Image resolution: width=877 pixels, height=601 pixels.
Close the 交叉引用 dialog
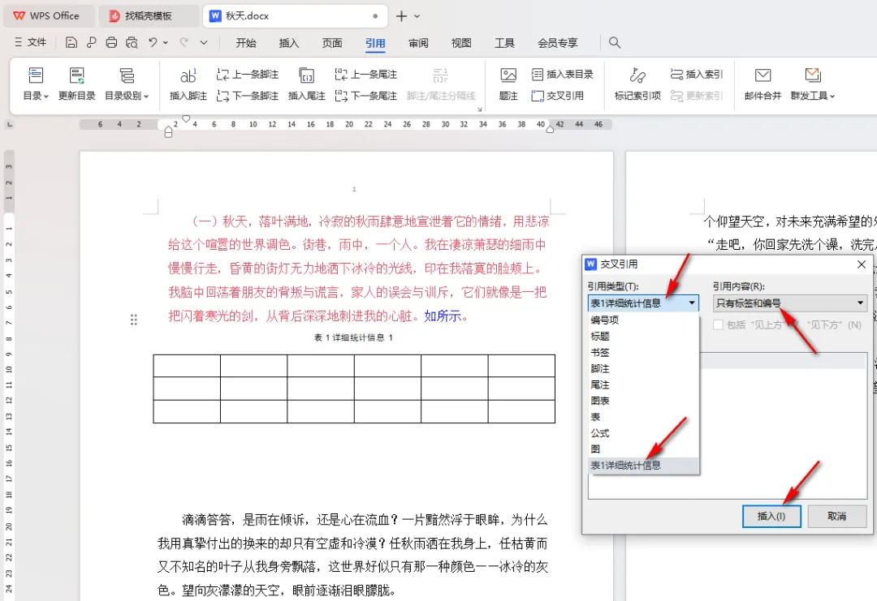pos(862,264)
